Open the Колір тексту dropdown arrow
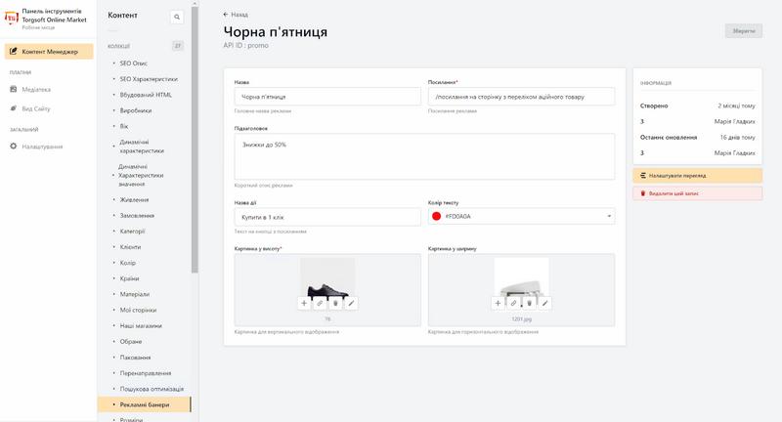This screenshot has width=782, height=422. [x=609, y=216]
